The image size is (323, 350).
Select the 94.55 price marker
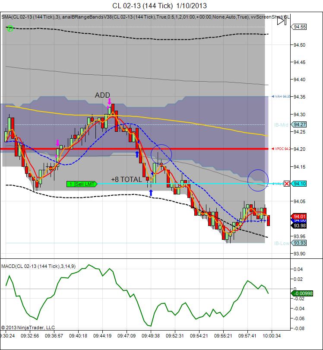tap(299, 27)
